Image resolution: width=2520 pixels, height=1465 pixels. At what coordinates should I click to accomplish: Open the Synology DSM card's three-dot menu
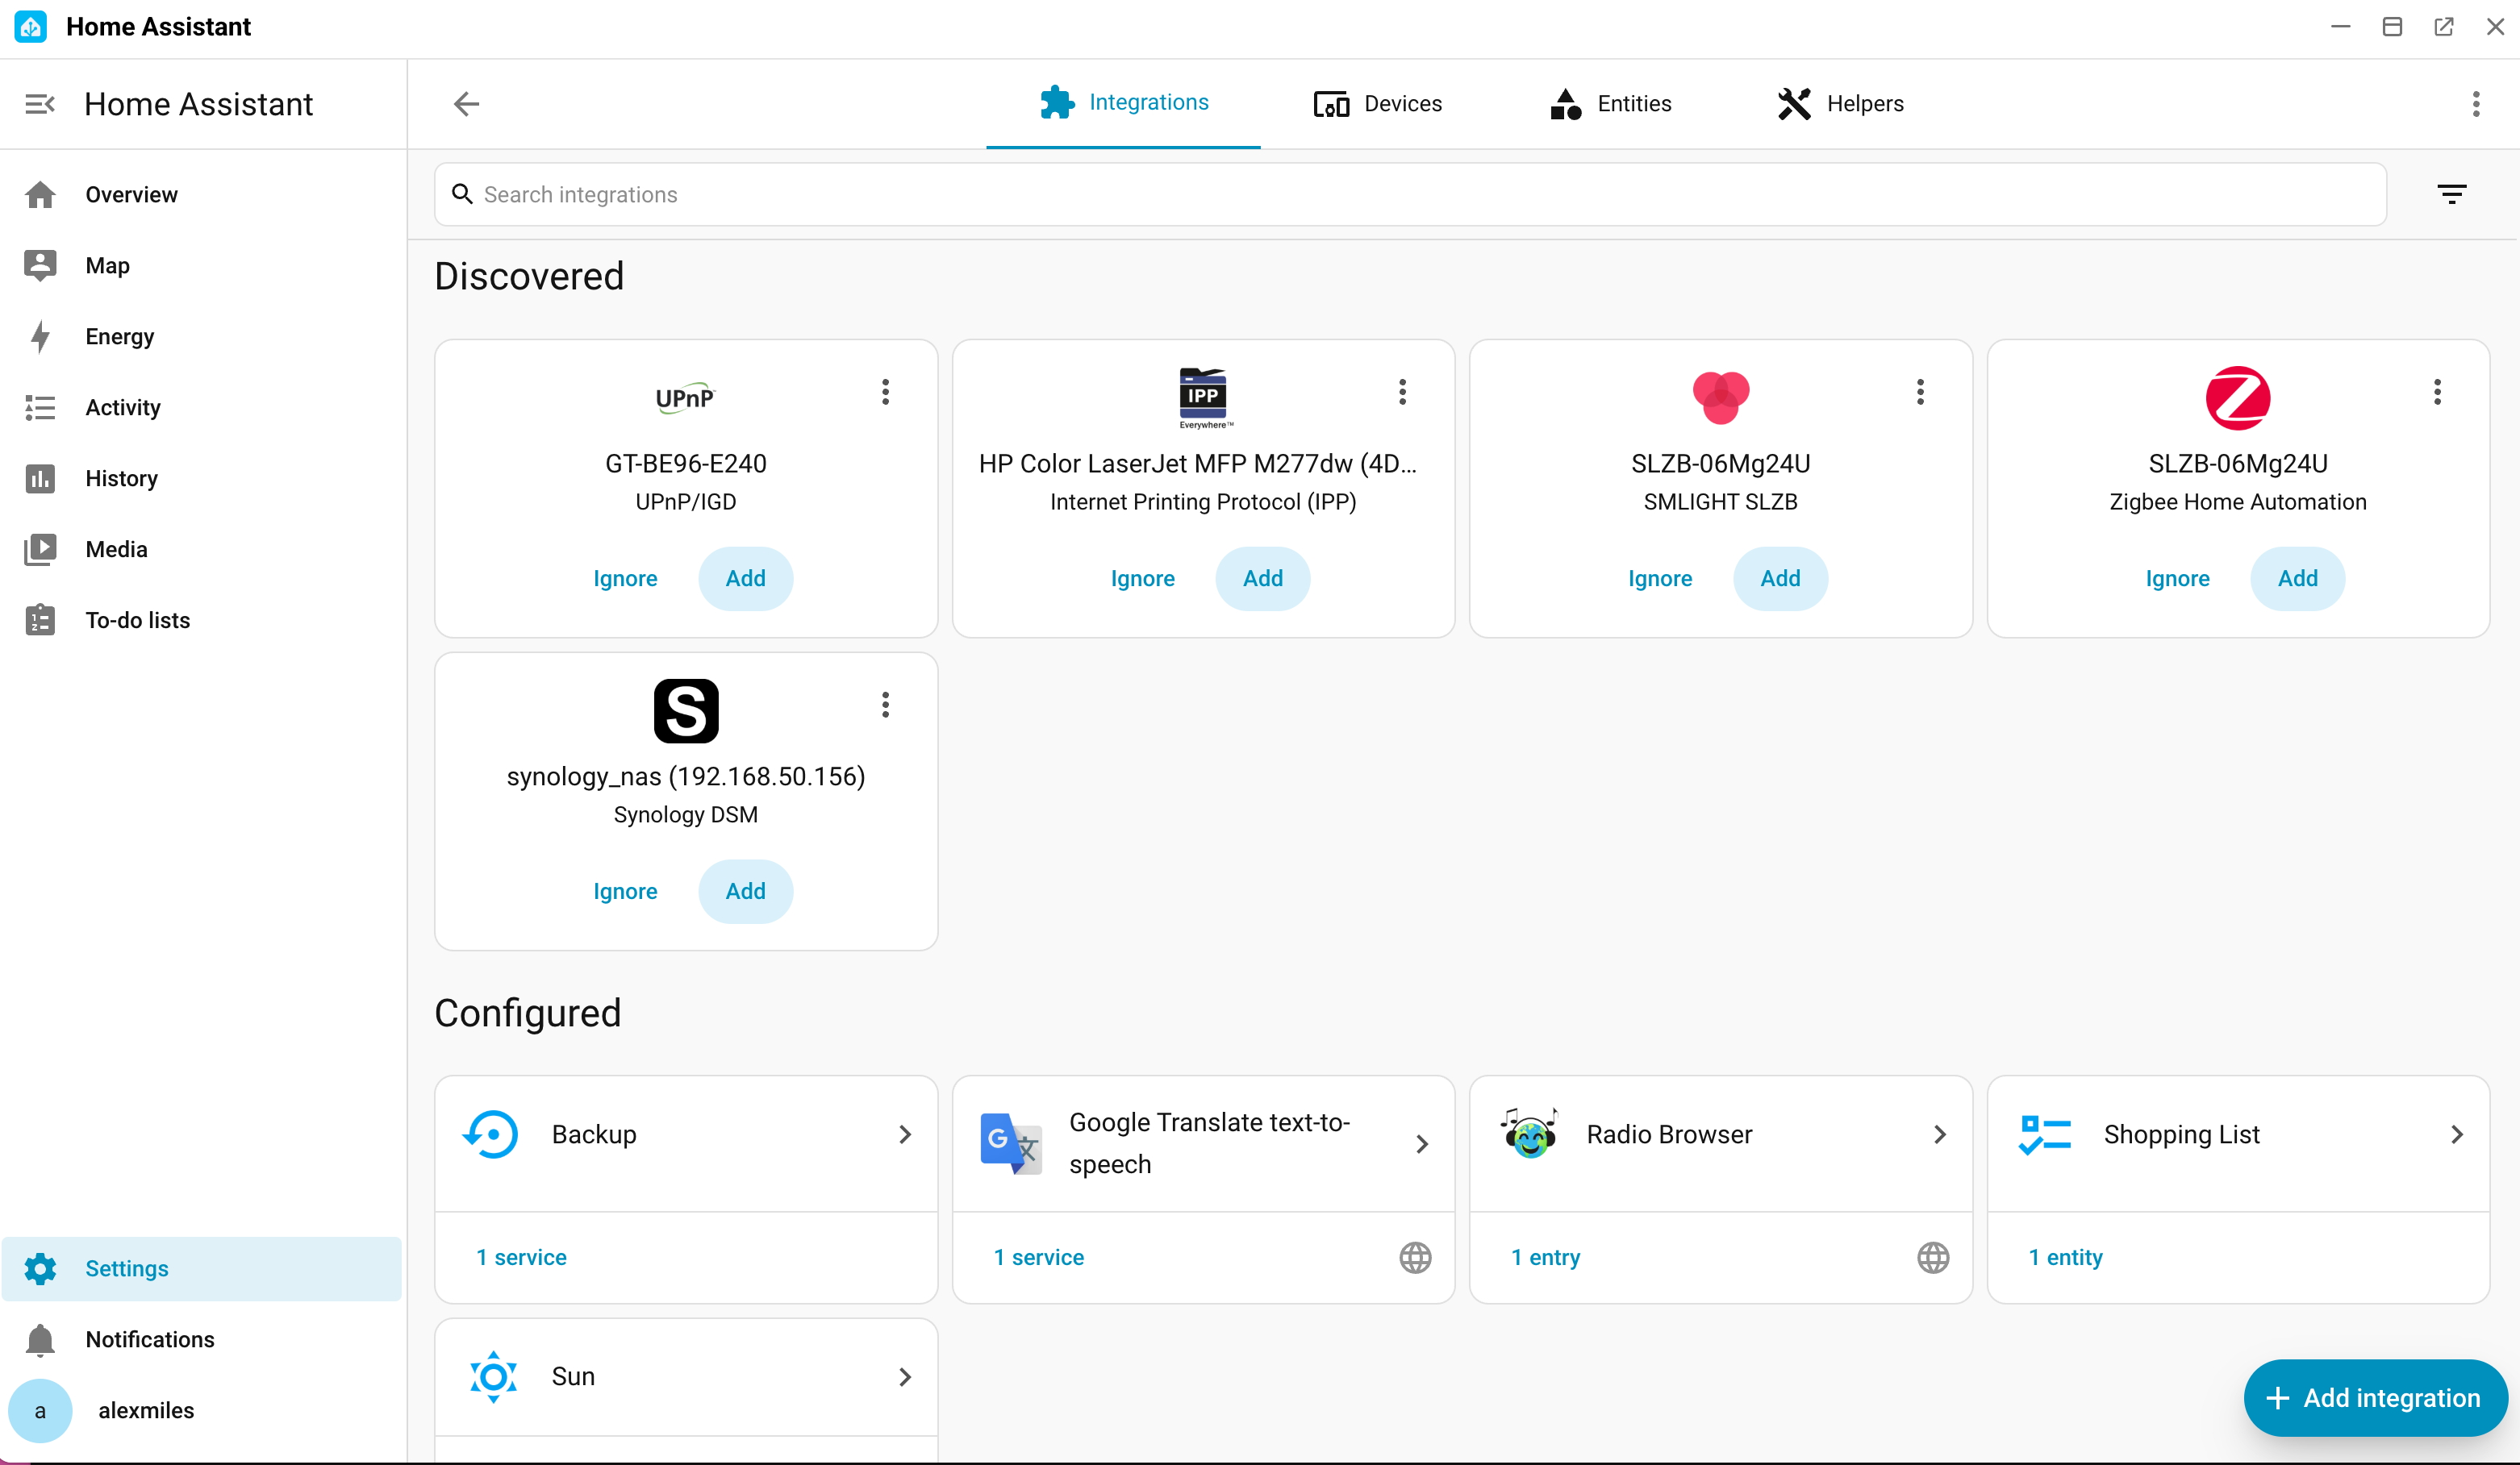885,705
